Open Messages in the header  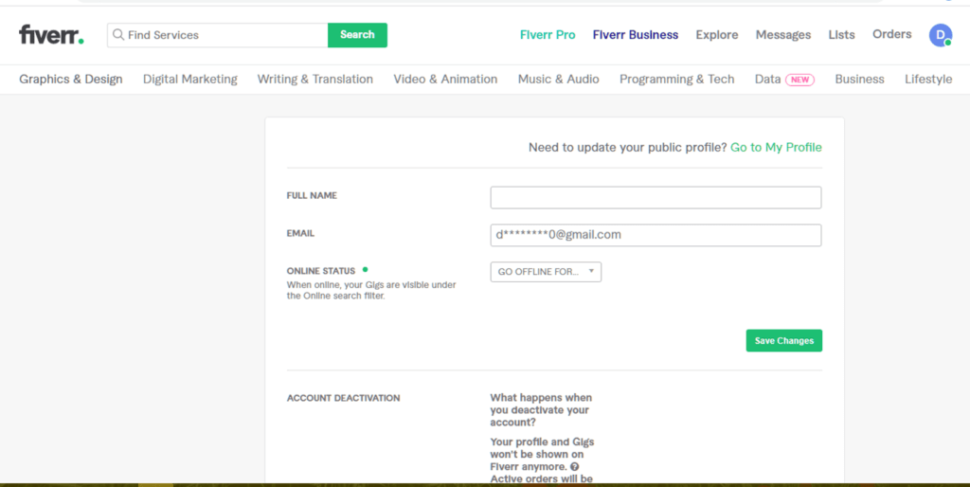tap(783, 35)
